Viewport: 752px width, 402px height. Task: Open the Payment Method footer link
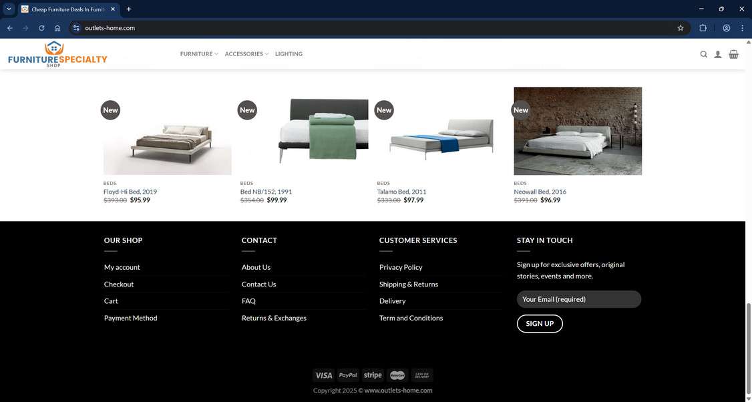[130, 318]
